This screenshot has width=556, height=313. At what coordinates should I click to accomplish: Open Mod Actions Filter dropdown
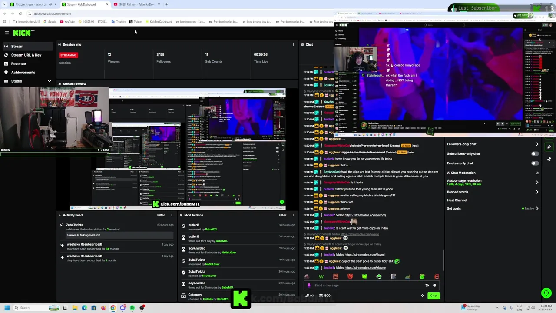click(x=282, y=215)
